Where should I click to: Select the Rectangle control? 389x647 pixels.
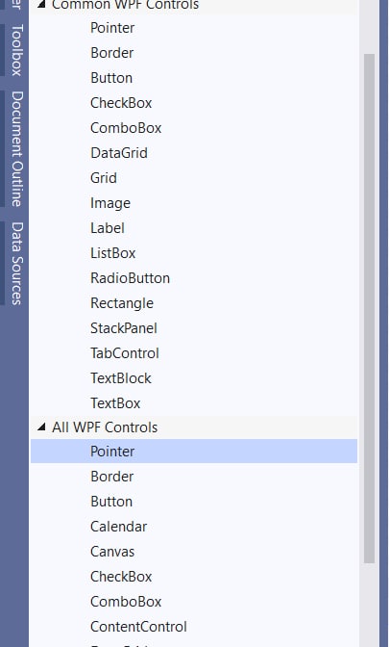pyautogui.click(x=122, y=303)
